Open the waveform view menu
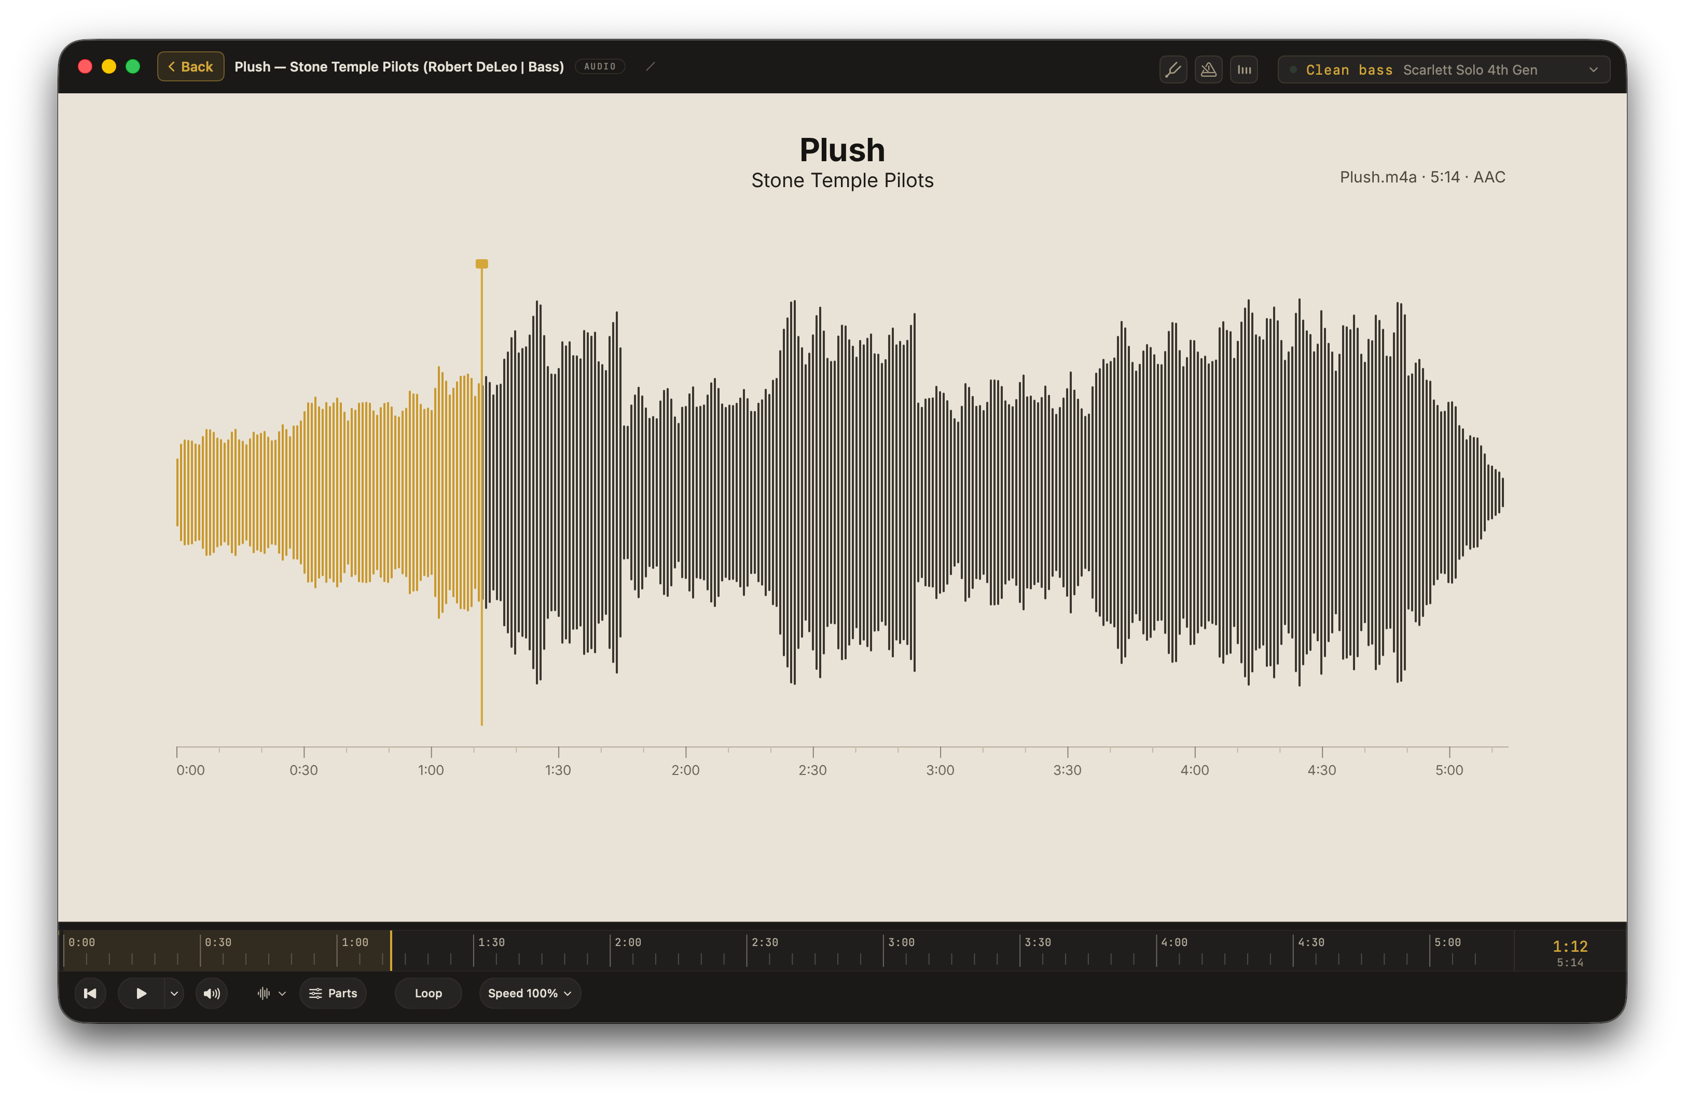1685x1100 pixels. 271,993
